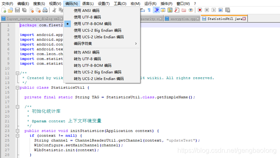Open the 设置(T) menu
Screen dimensions: 280x158
click(103, 4)
